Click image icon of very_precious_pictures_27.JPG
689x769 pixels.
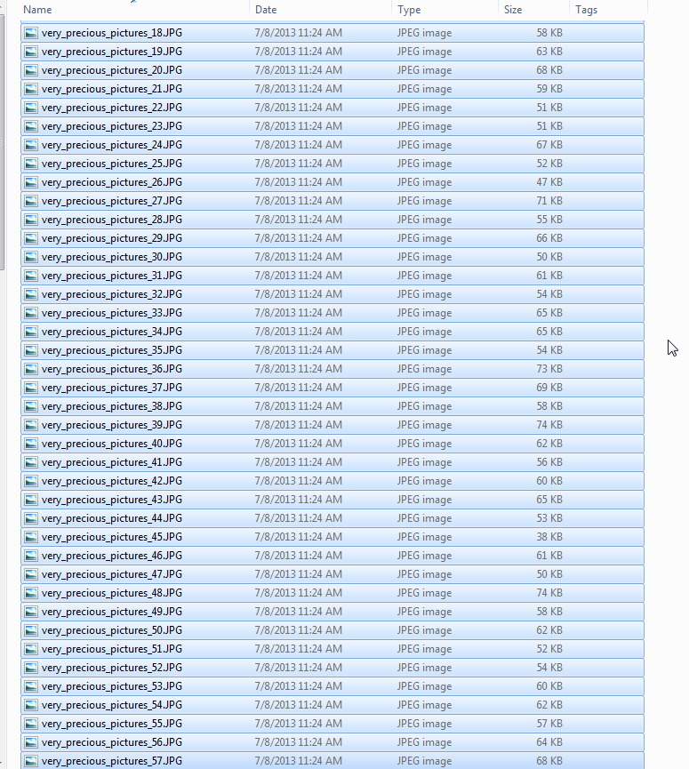[31, 201]
